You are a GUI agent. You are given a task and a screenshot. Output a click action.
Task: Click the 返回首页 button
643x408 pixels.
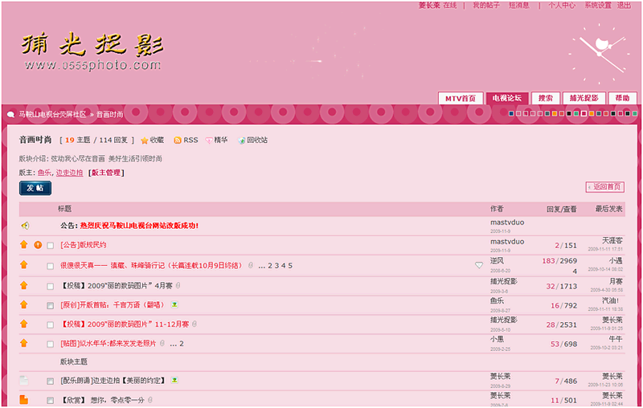pos(604,187)
